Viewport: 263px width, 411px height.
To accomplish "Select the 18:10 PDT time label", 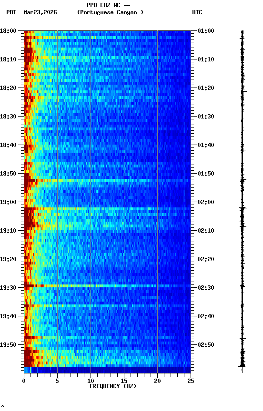I will point(8,59).
